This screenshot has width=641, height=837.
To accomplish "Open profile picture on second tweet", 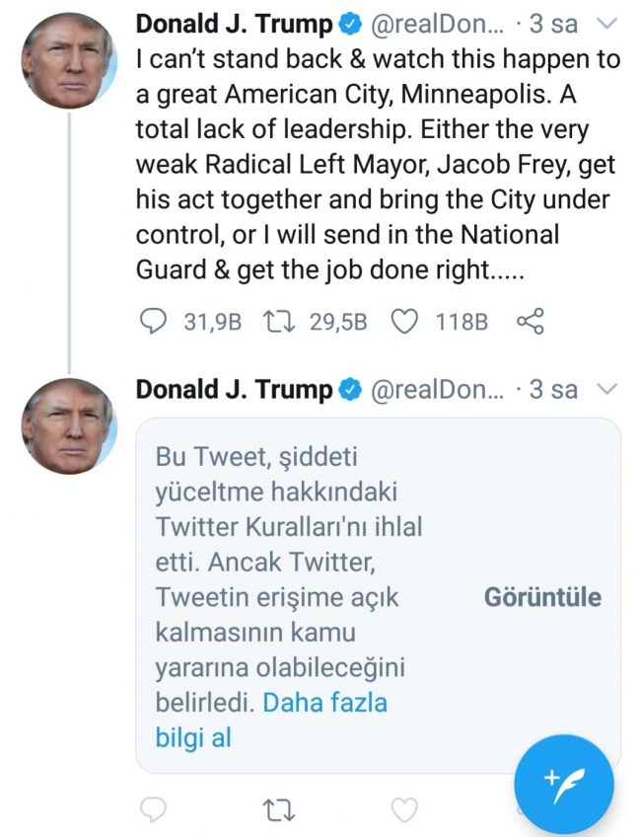I will (x=69, y=426).
